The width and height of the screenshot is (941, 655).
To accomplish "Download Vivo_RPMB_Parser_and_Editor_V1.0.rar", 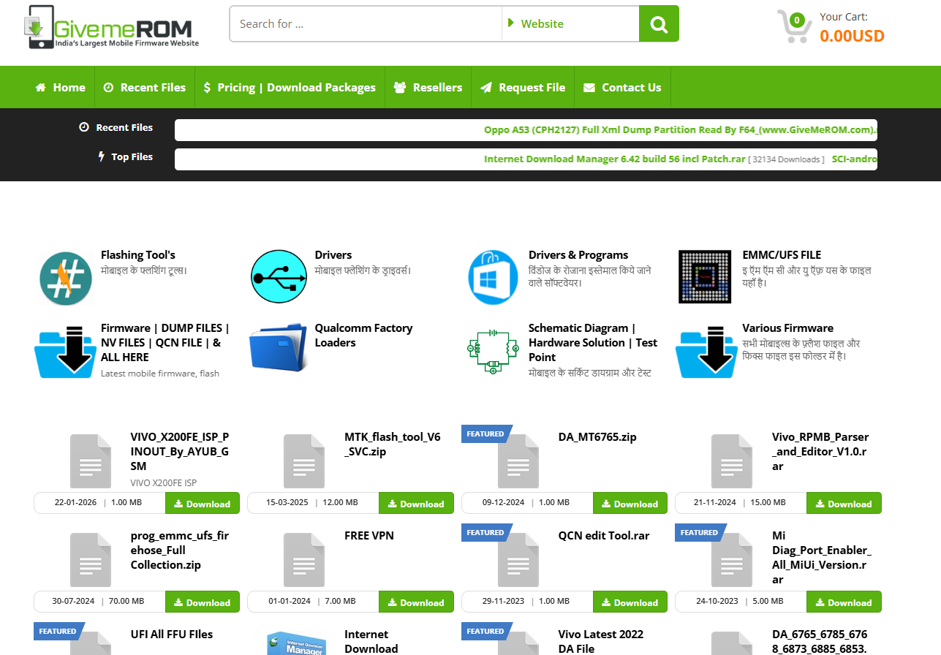I will [844, 504].
